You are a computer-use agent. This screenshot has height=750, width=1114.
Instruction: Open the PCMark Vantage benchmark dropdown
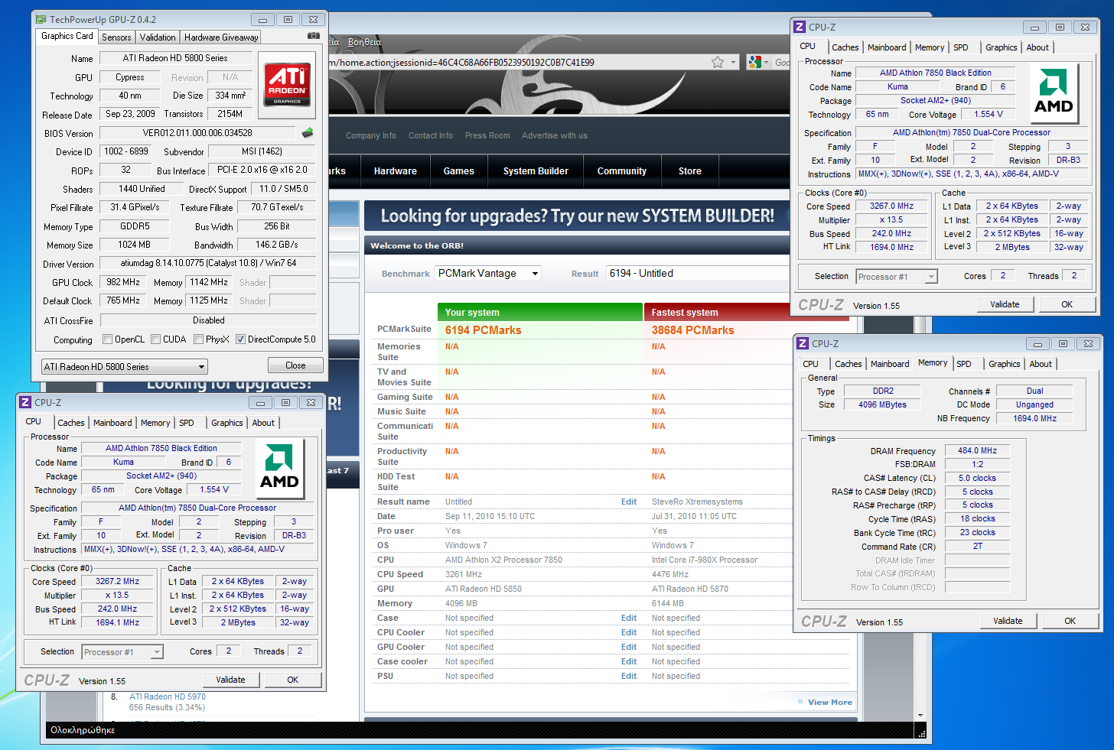(489, 273)
